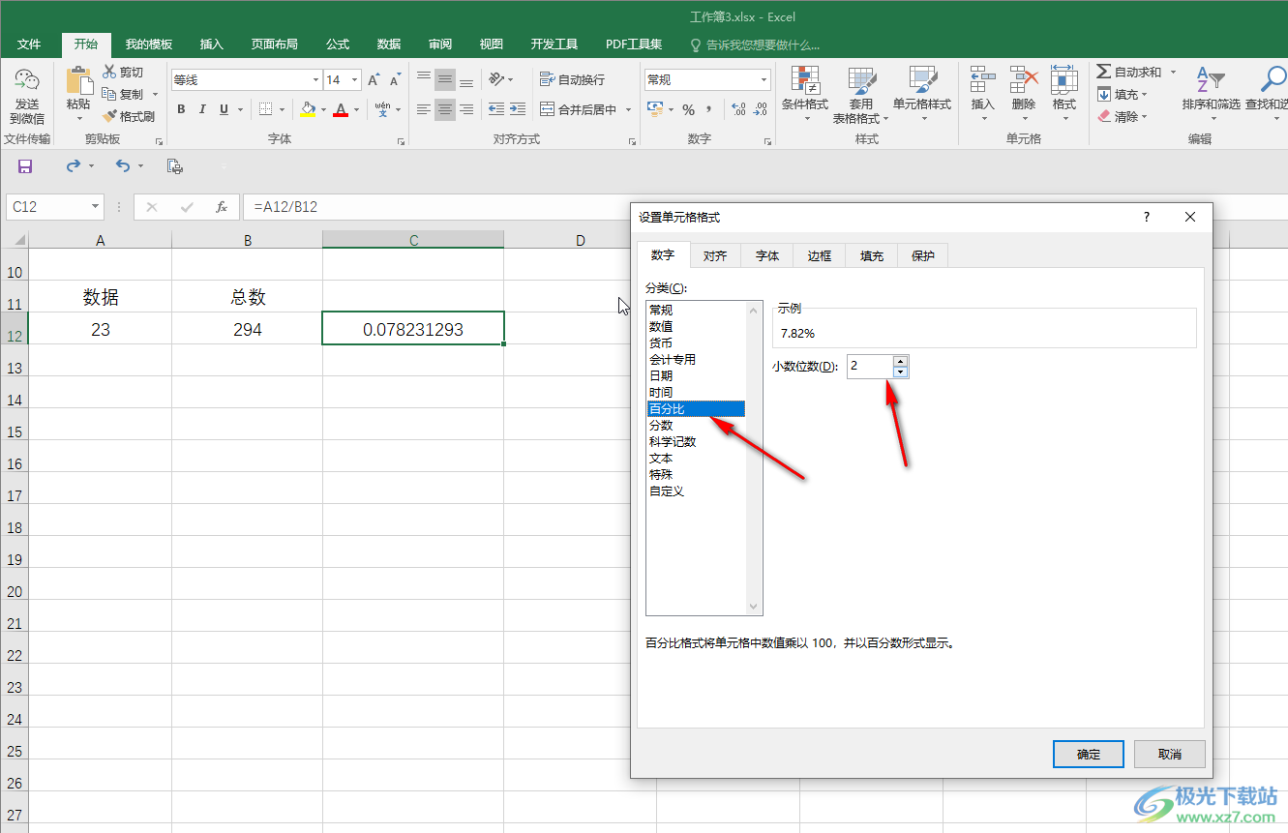
Task: Click the Delete cells (删除) icon
Action: [1023, 80]
